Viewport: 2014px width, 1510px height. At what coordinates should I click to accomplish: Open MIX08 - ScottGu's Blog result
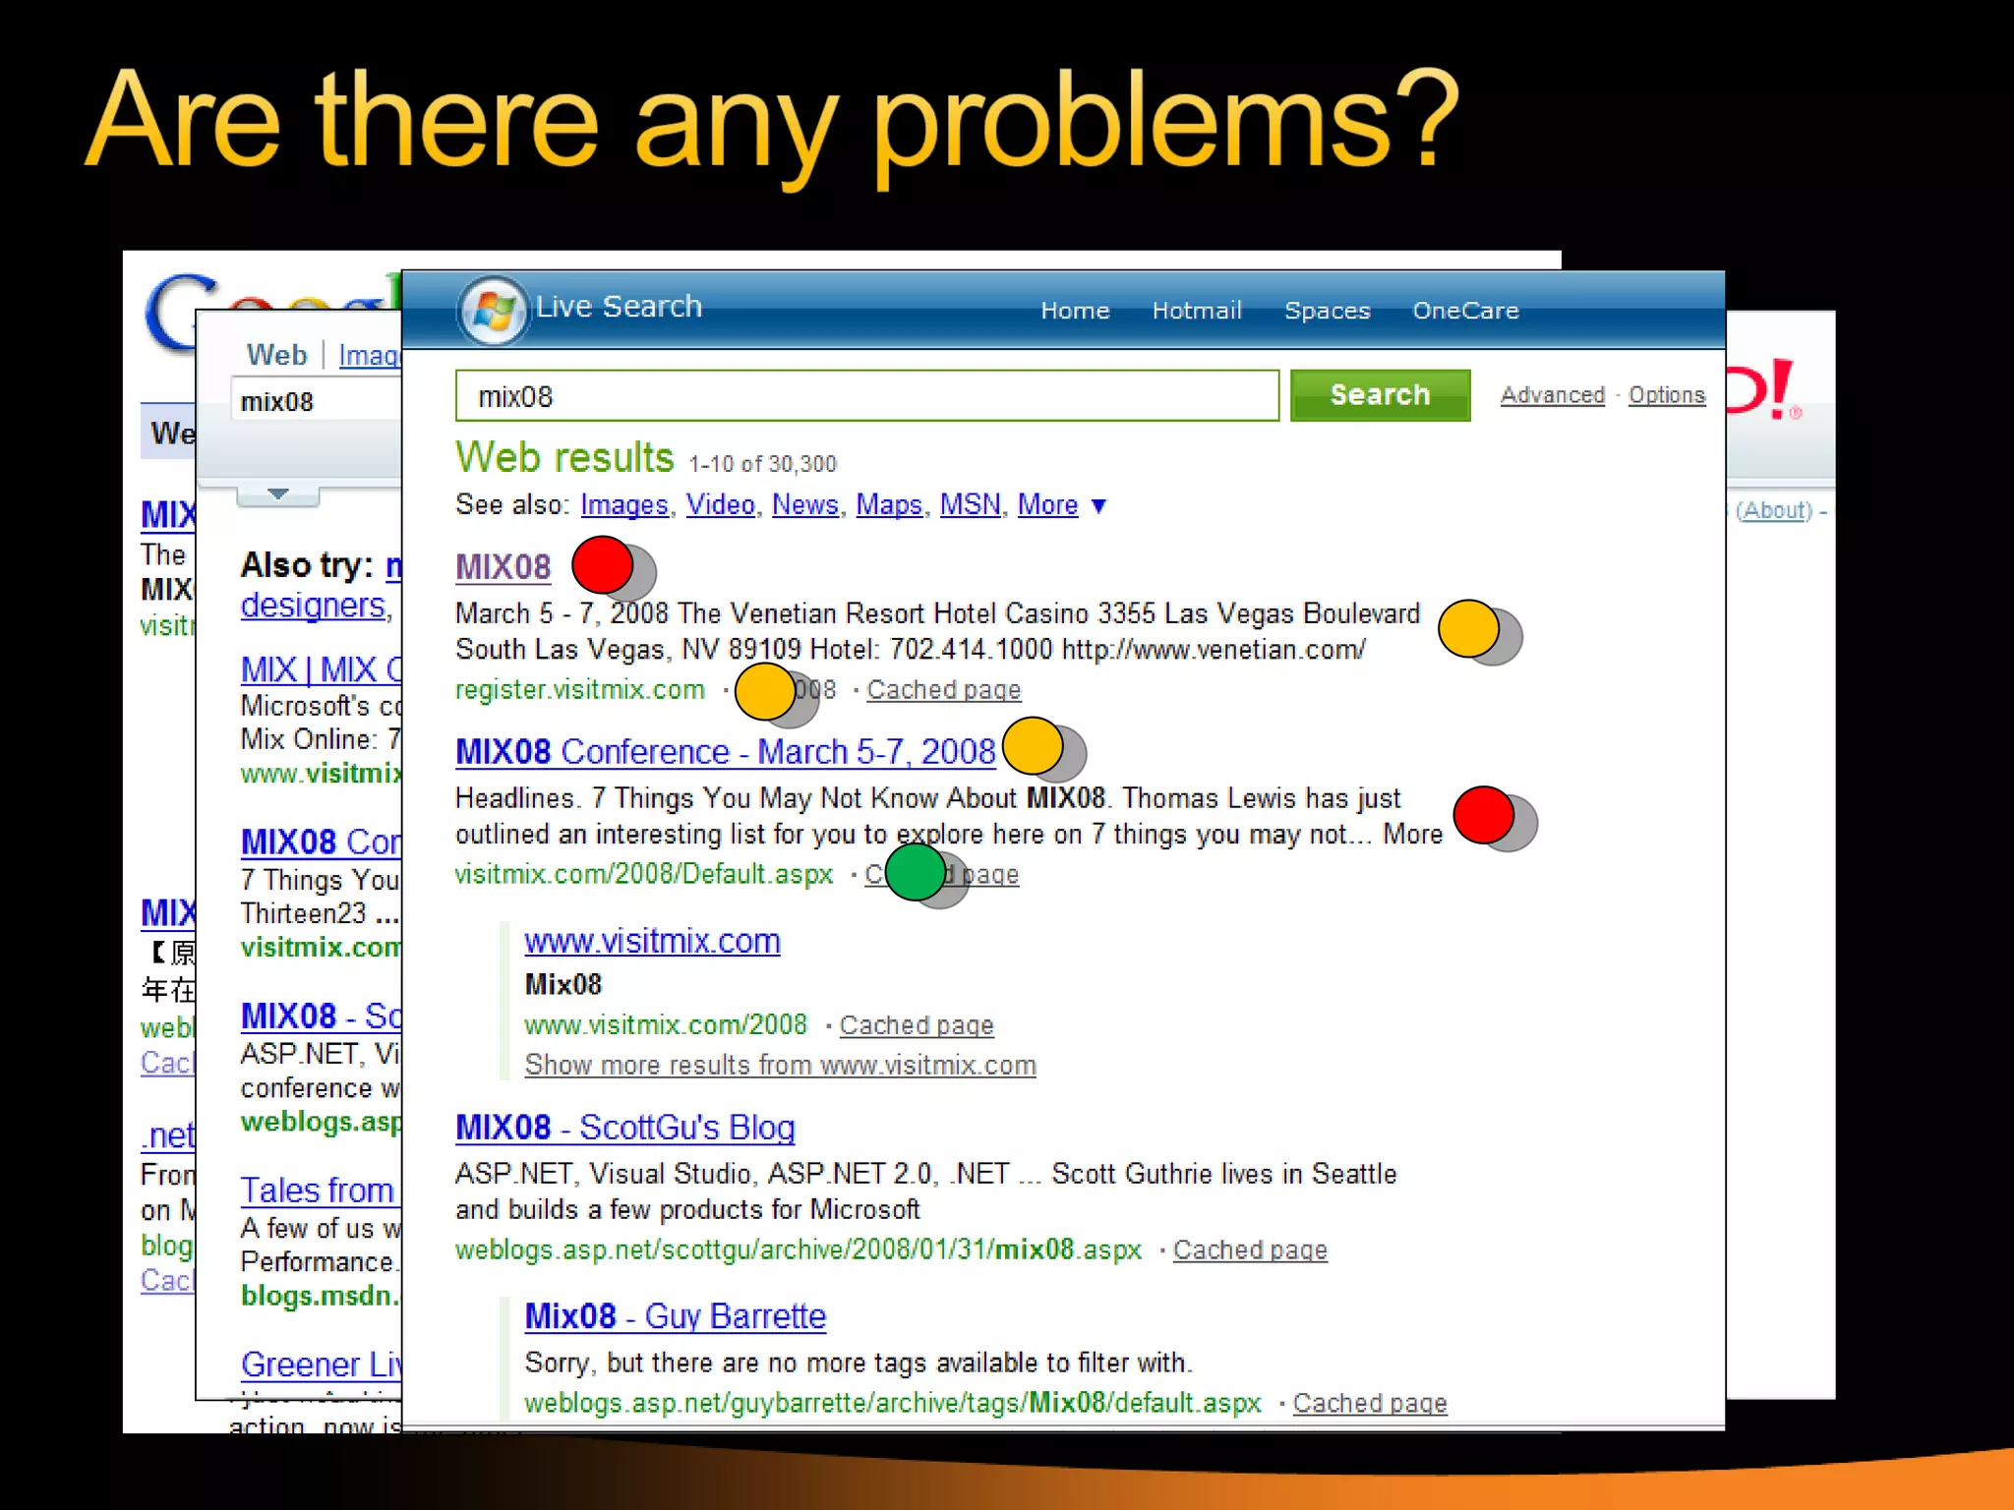[625, 1128]
